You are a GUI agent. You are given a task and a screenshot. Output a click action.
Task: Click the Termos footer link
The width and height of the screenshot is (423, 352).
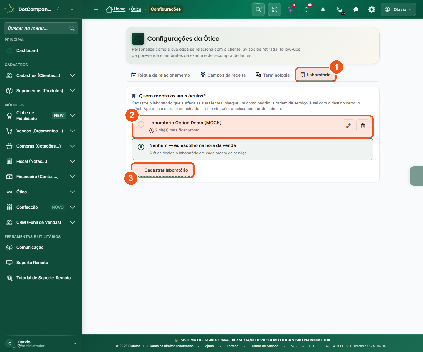tap(233, 346)
